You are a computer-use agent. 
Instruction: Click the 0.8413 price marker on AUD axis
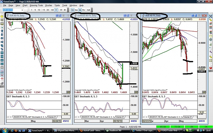point(202,71)
